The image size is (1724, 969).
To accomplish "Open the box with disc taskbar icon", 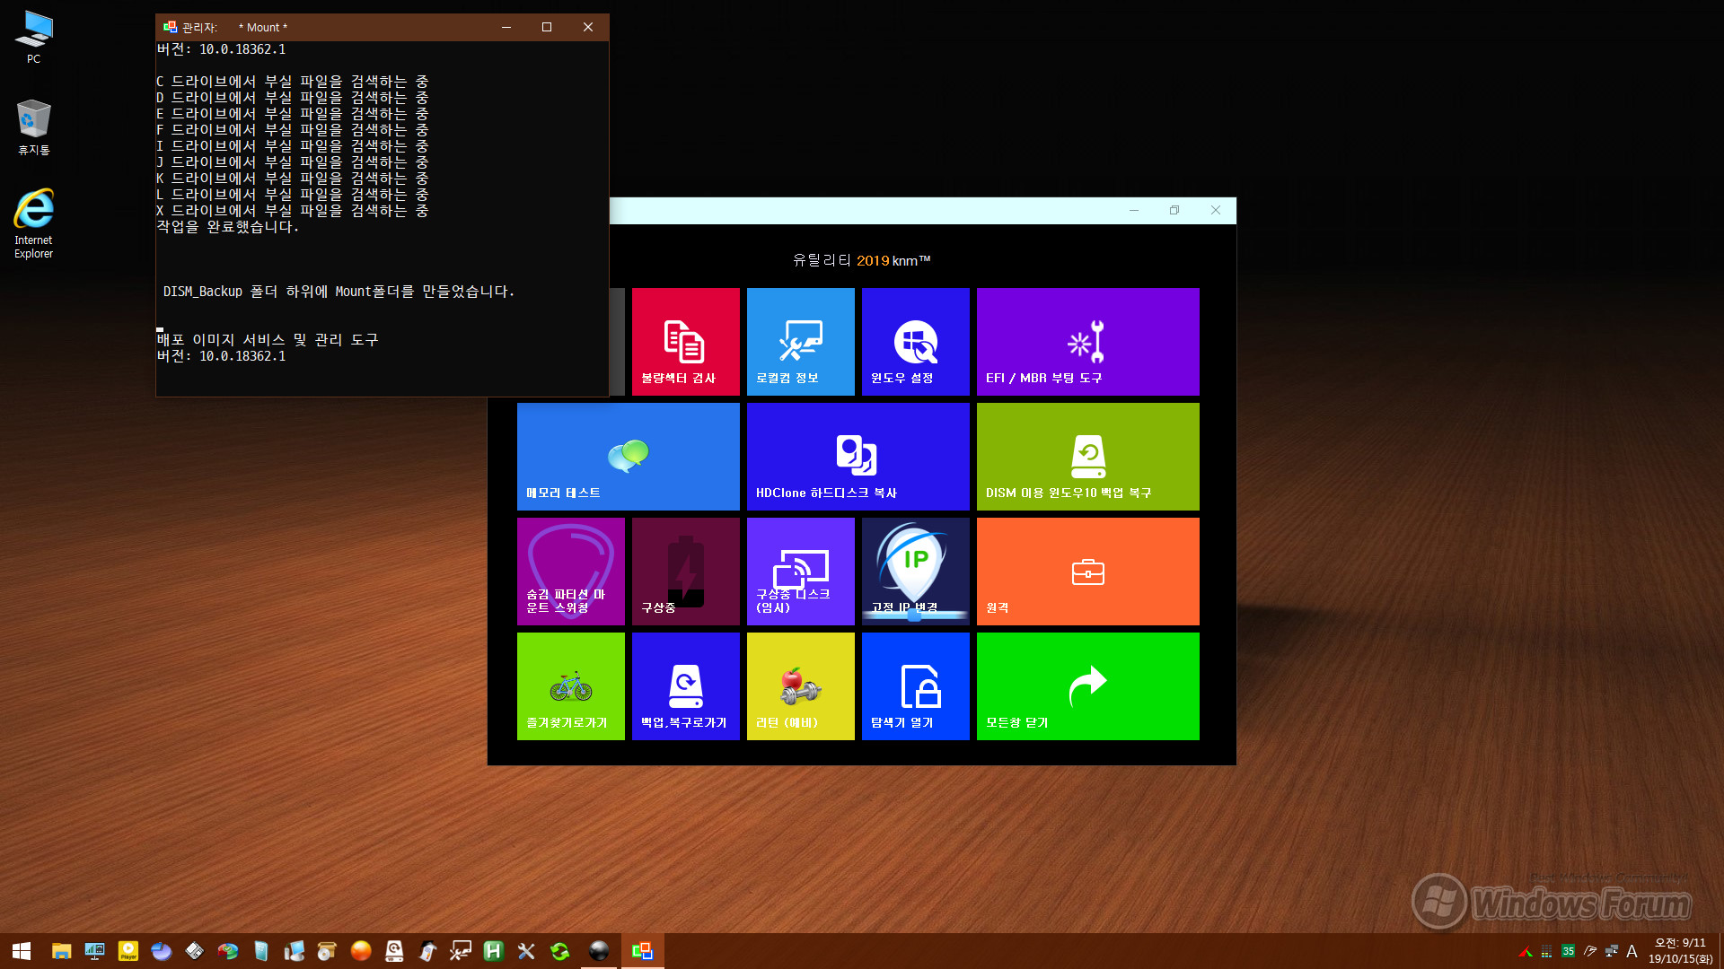I will 327,950.
